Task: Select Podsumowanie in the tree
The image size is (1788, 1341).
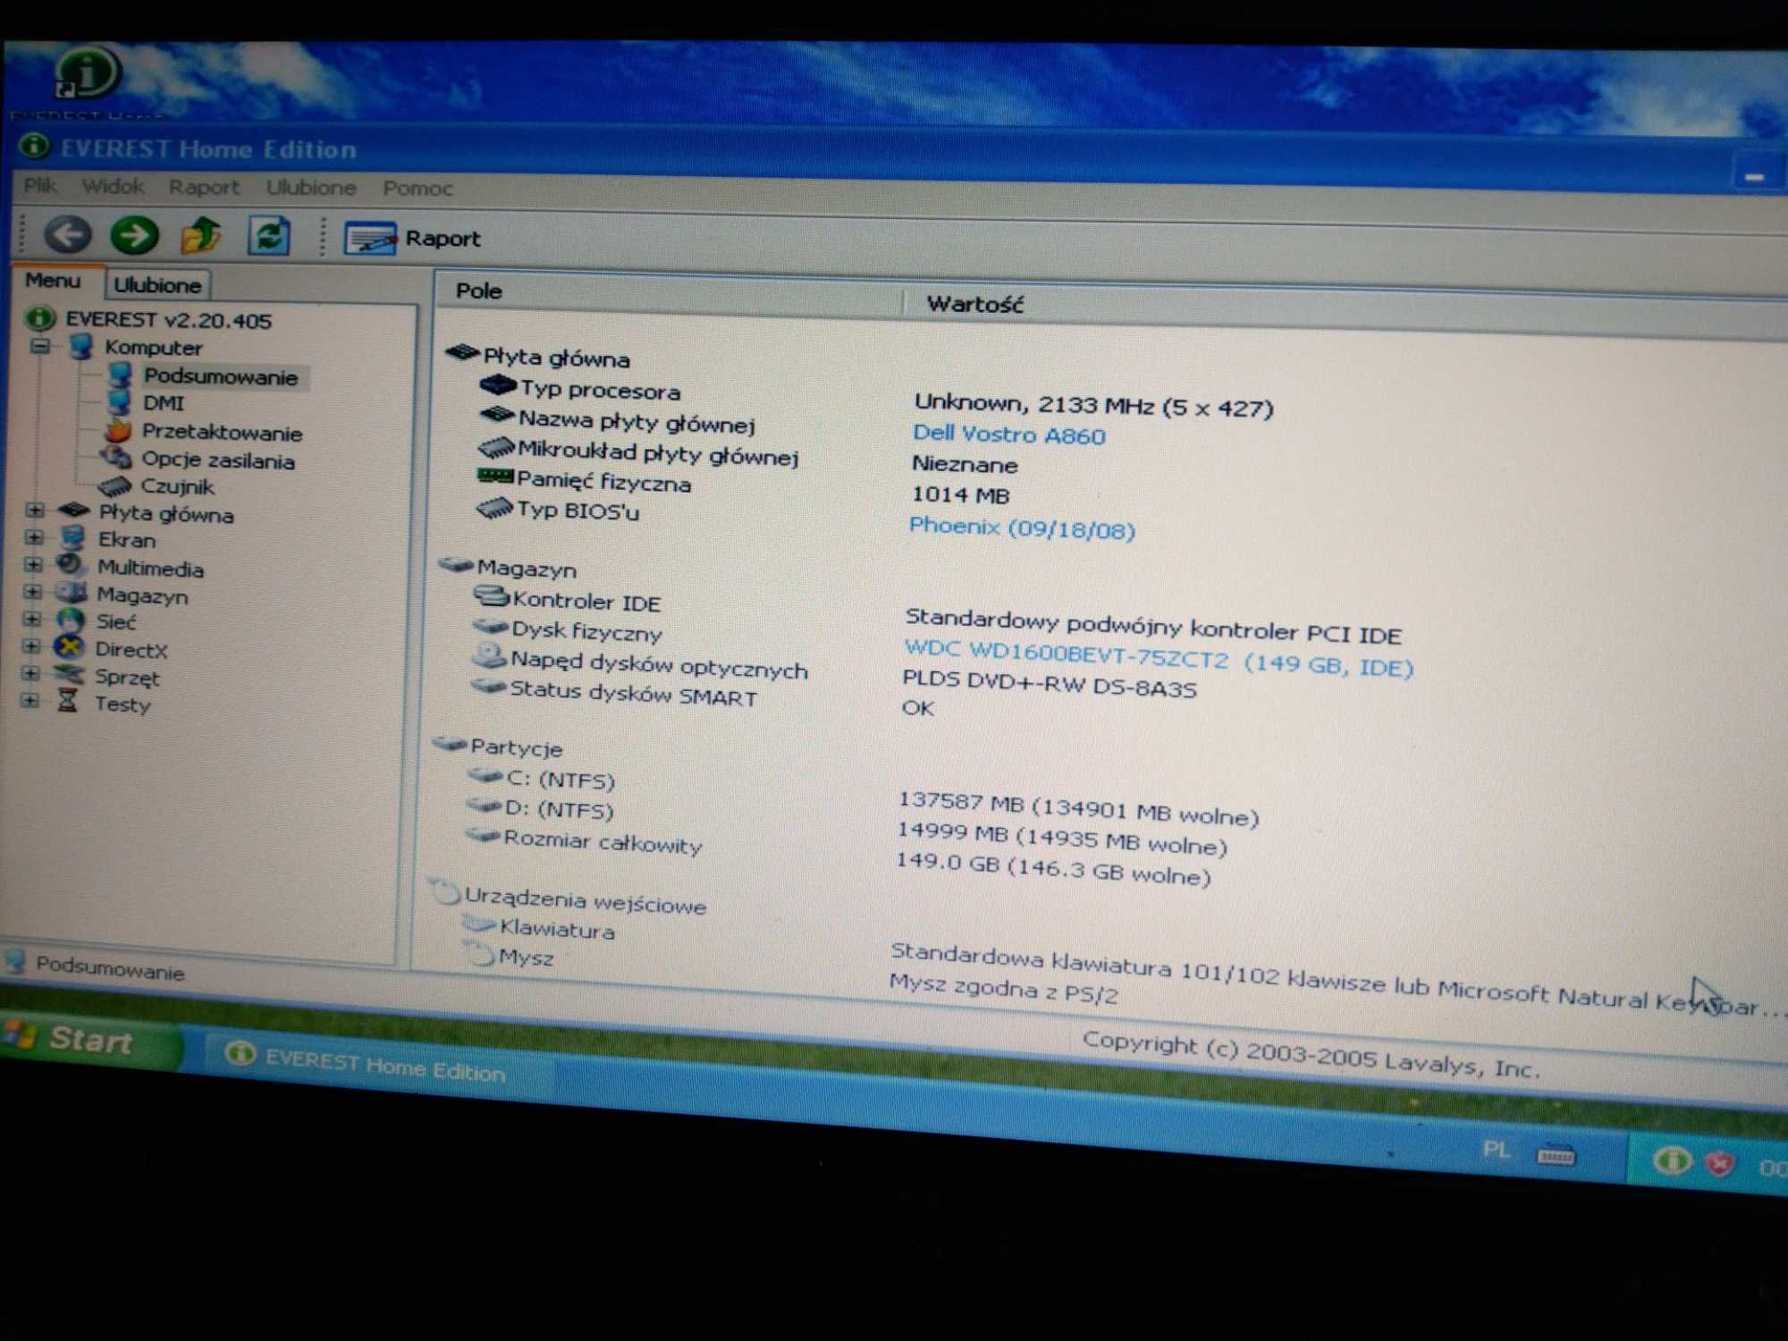Action: 220,377
